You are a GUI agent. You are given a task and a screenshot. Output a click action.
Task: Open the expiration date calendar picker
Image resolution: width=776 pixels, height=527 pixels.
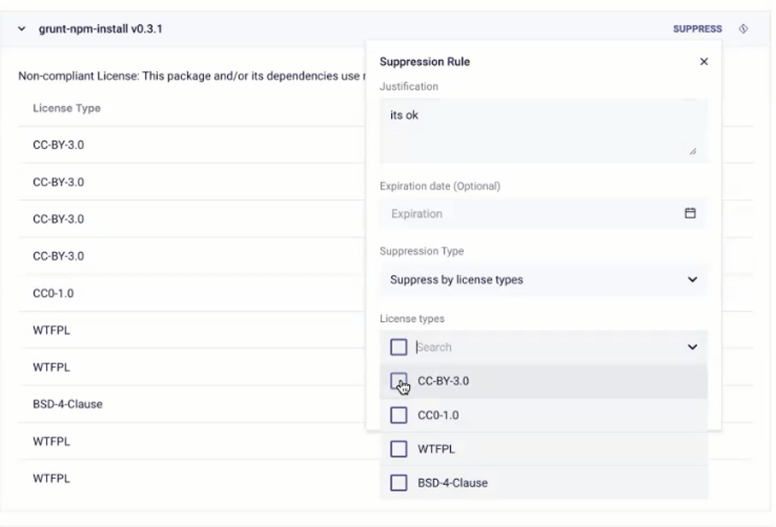[689, 213]
